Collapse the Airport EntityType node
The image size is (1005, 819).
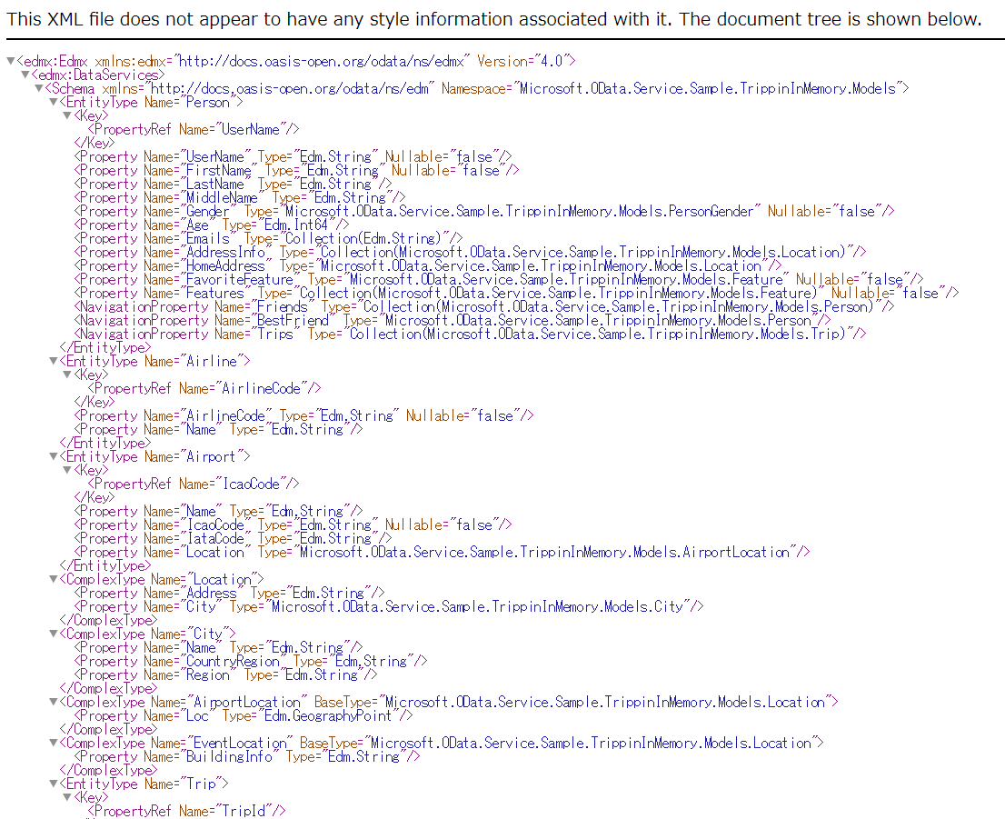[53, 456]
